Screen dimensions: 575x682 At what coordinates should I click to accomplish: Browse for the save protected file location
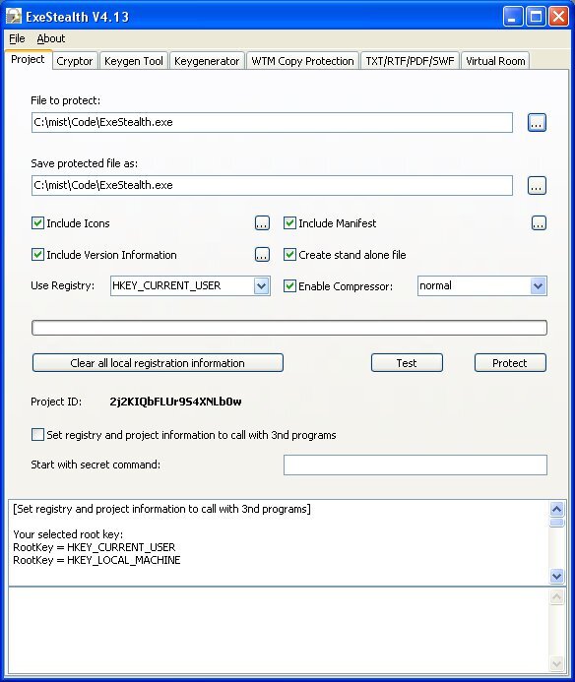pyautogui.click(x=537, y=186)
